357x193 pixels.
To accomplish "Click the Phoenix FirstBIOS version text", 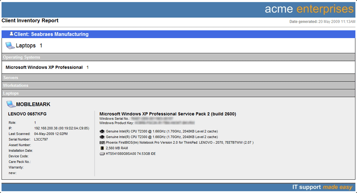I will pyautogui.click(x=180, y=143).
